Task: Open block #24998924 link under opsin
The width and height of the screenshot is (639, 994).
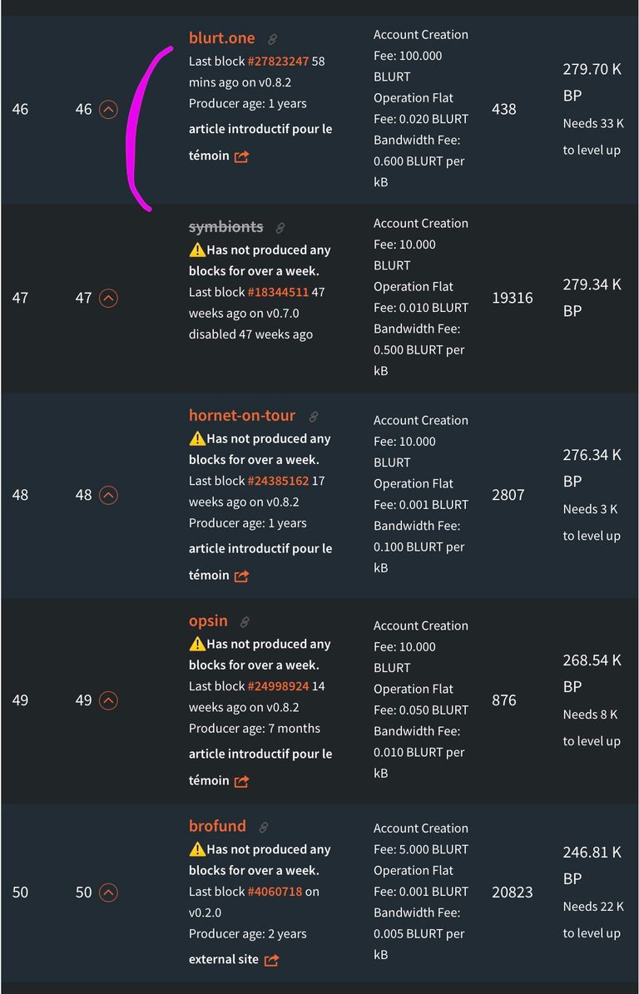Action: point(278,686)
